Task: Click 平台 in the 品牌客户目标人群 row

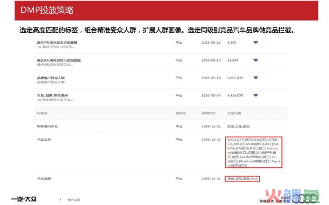Action: tap(179, 78)
